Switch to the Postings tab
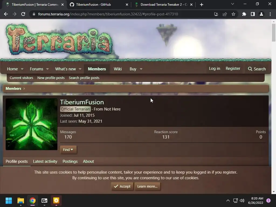The image size is (276, 207). point(70,161)
